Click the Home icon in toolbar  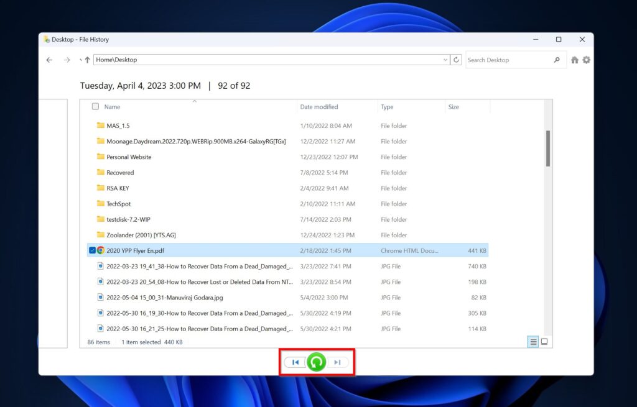pos(575,60)
